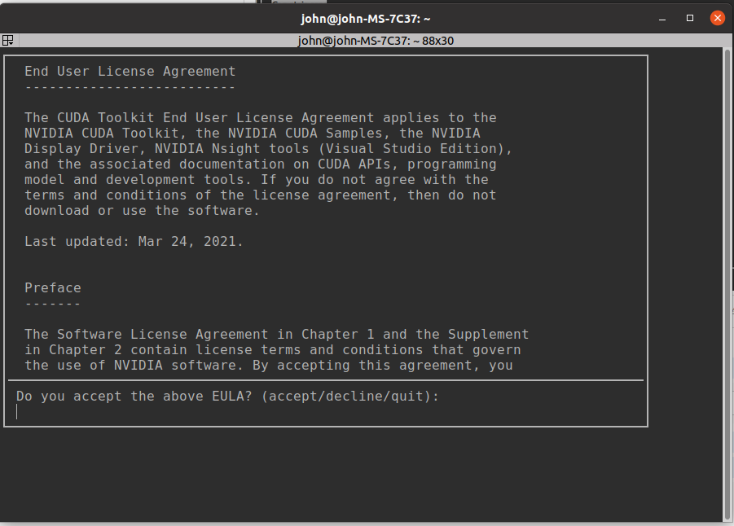Click the window title john@john-MS-7C37
The height and width of the screenshot is (526, 734).
(x=365, y=19)
